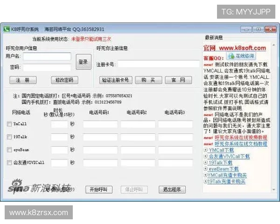The width and height of the screenshot is (280, 224).
Task: Enable the YmCall checkbox
Action: click(x=9, y=124)
